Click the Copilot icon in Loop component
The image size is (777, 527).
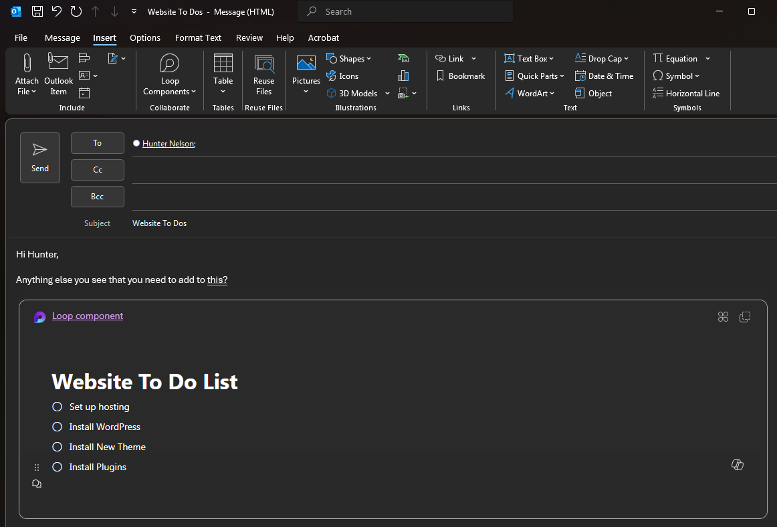pos(738,465)
